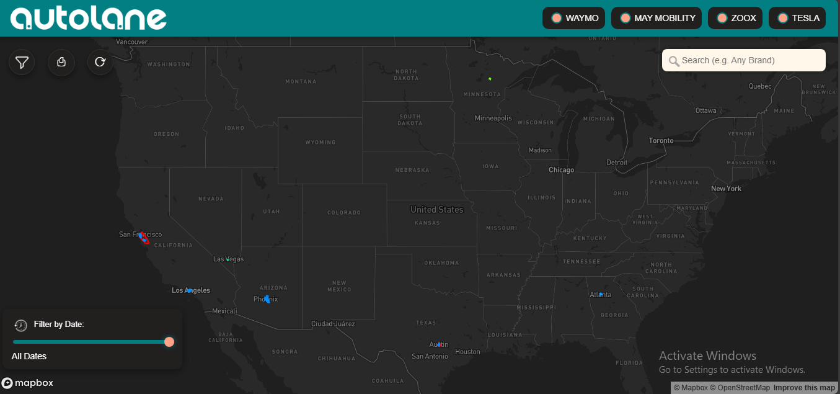The height and width of the screenshot is (394, 840).
Task: Open the funnel filter button
Action: pos(22,62)
